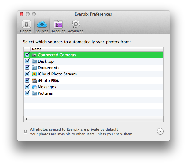
Task: Toggle the iCloud Photo Stream checkbox
Action: pos(27,74)
